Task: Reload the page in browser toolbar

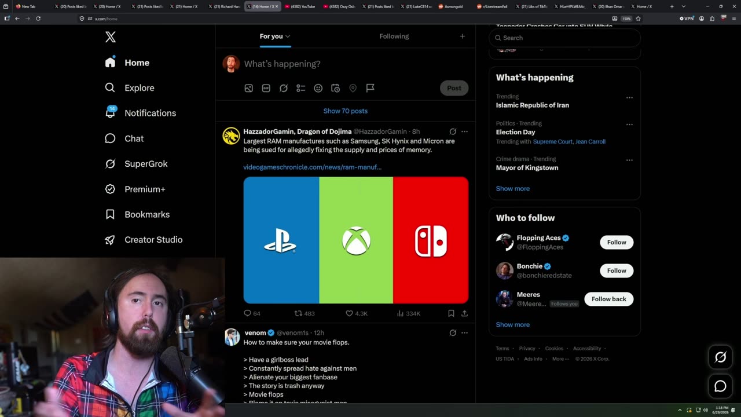Action: pyautogui.click(x=38, y=19)
